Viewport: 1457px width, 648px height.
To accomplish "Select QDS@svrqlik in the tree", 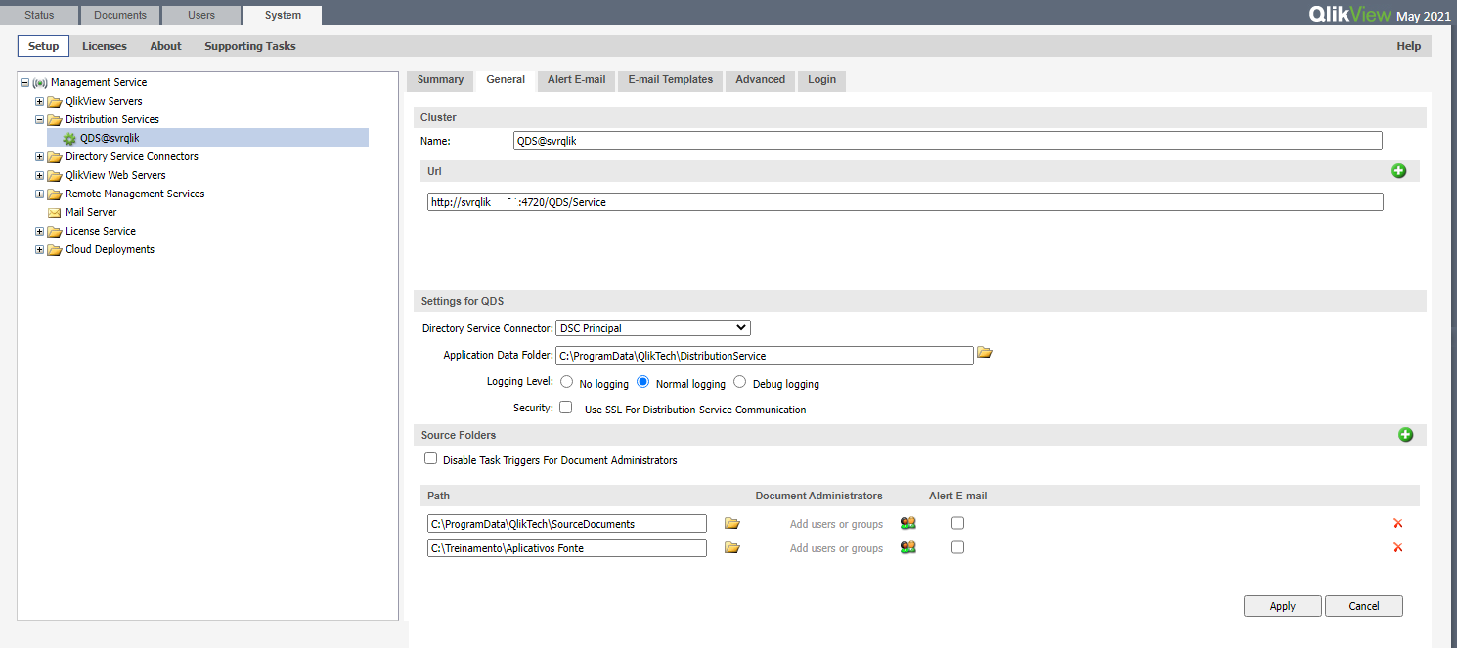I will [x=110, y=139].
